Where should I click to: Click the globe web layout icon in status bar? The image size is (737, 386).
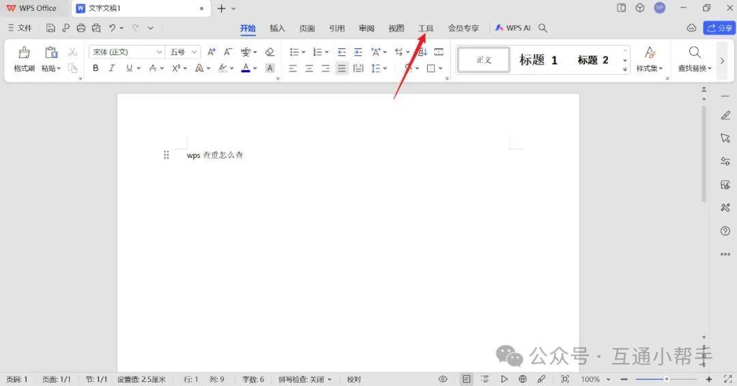point(523,379)
